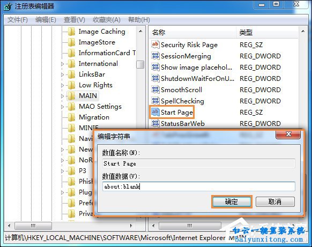This screenshot has width=312, height=247.
Task: Click the Security Risk Page string icon
Action: (155, 44)
